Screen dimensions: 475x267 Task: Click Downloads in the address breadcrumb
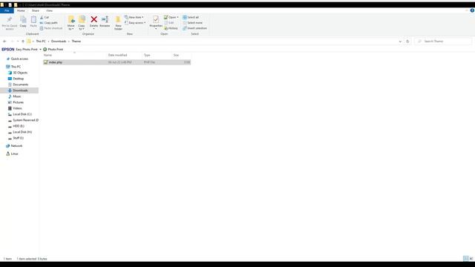tap(59, 42)
